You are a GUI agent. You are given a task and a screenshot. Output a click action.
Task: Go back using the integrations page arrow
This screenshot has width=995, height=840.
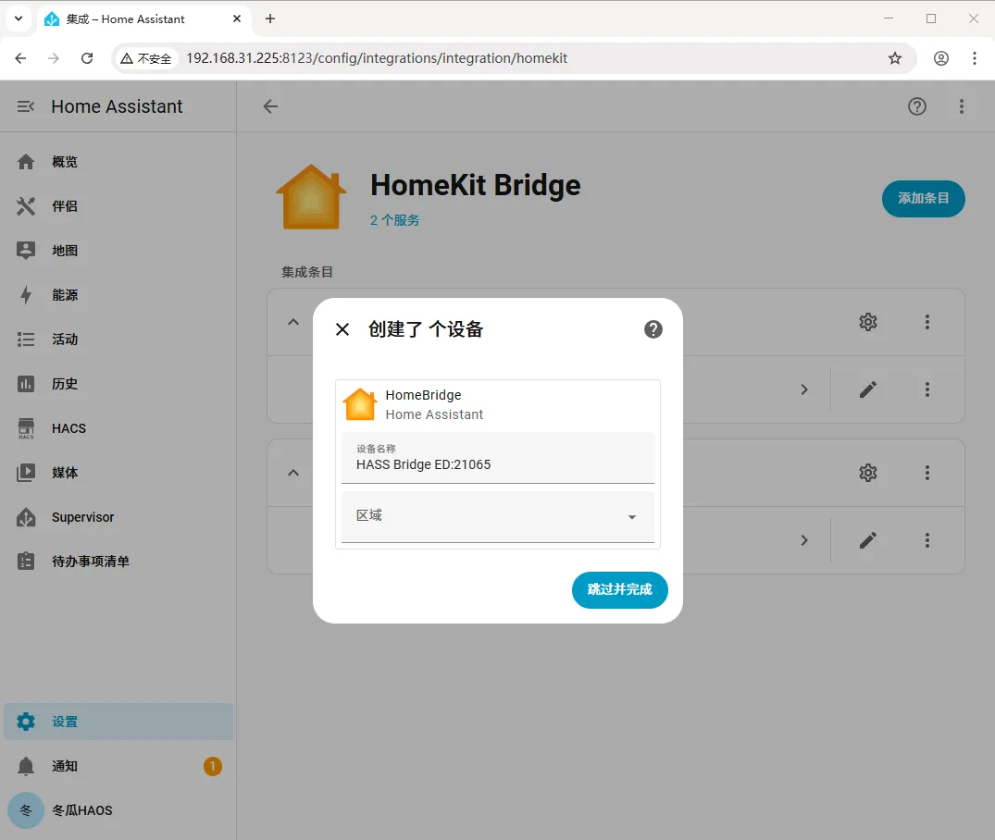tap(270, 106)
